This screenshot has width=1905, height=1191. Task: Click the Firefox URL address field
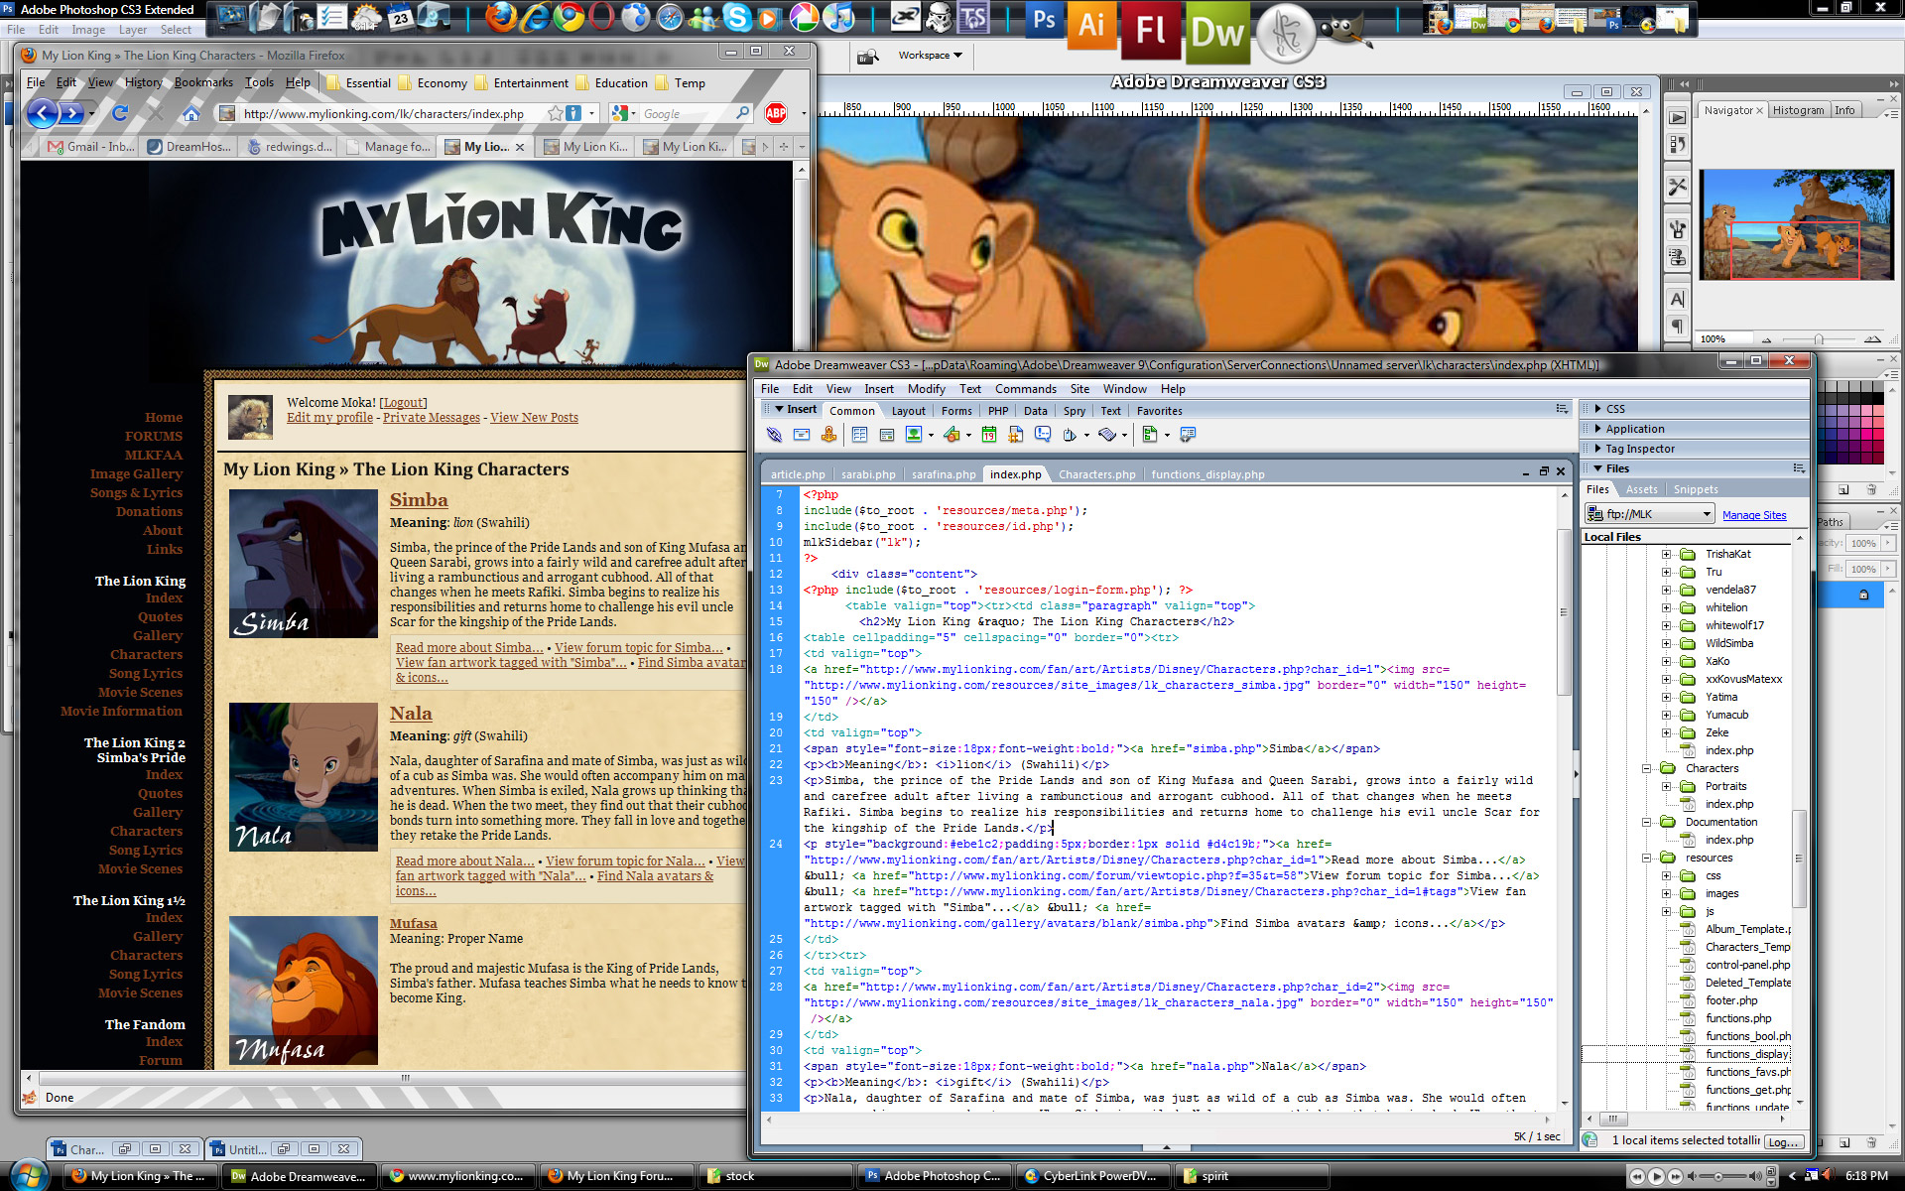(x=387, y=114)
